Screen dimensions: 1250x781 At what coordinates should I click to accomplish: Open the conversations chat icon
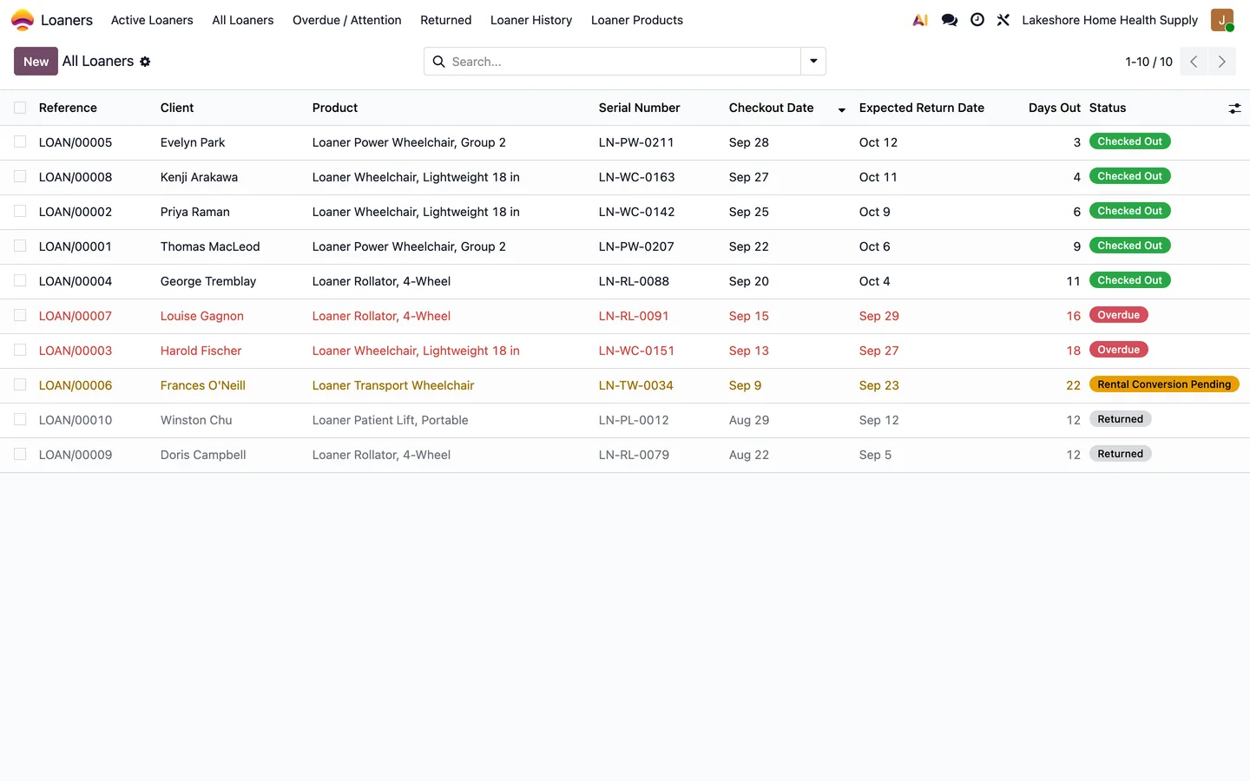pyautogui.click(x=950, y=20)
